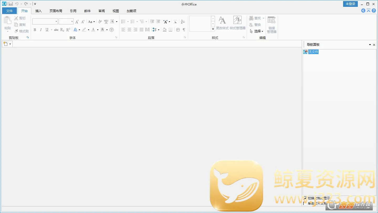Click the Help question mark icon
Screen dimensions: 378x213
(374, 11)
